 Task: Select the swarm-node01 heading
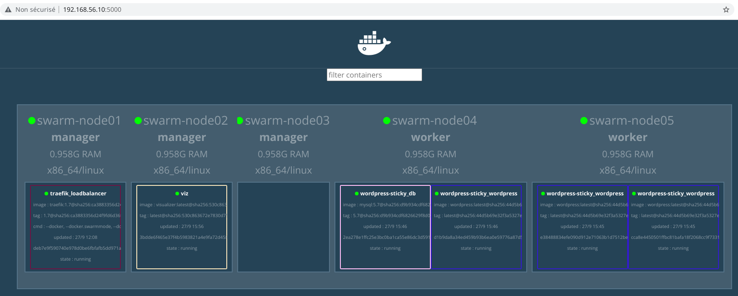(x=79, y=121)
